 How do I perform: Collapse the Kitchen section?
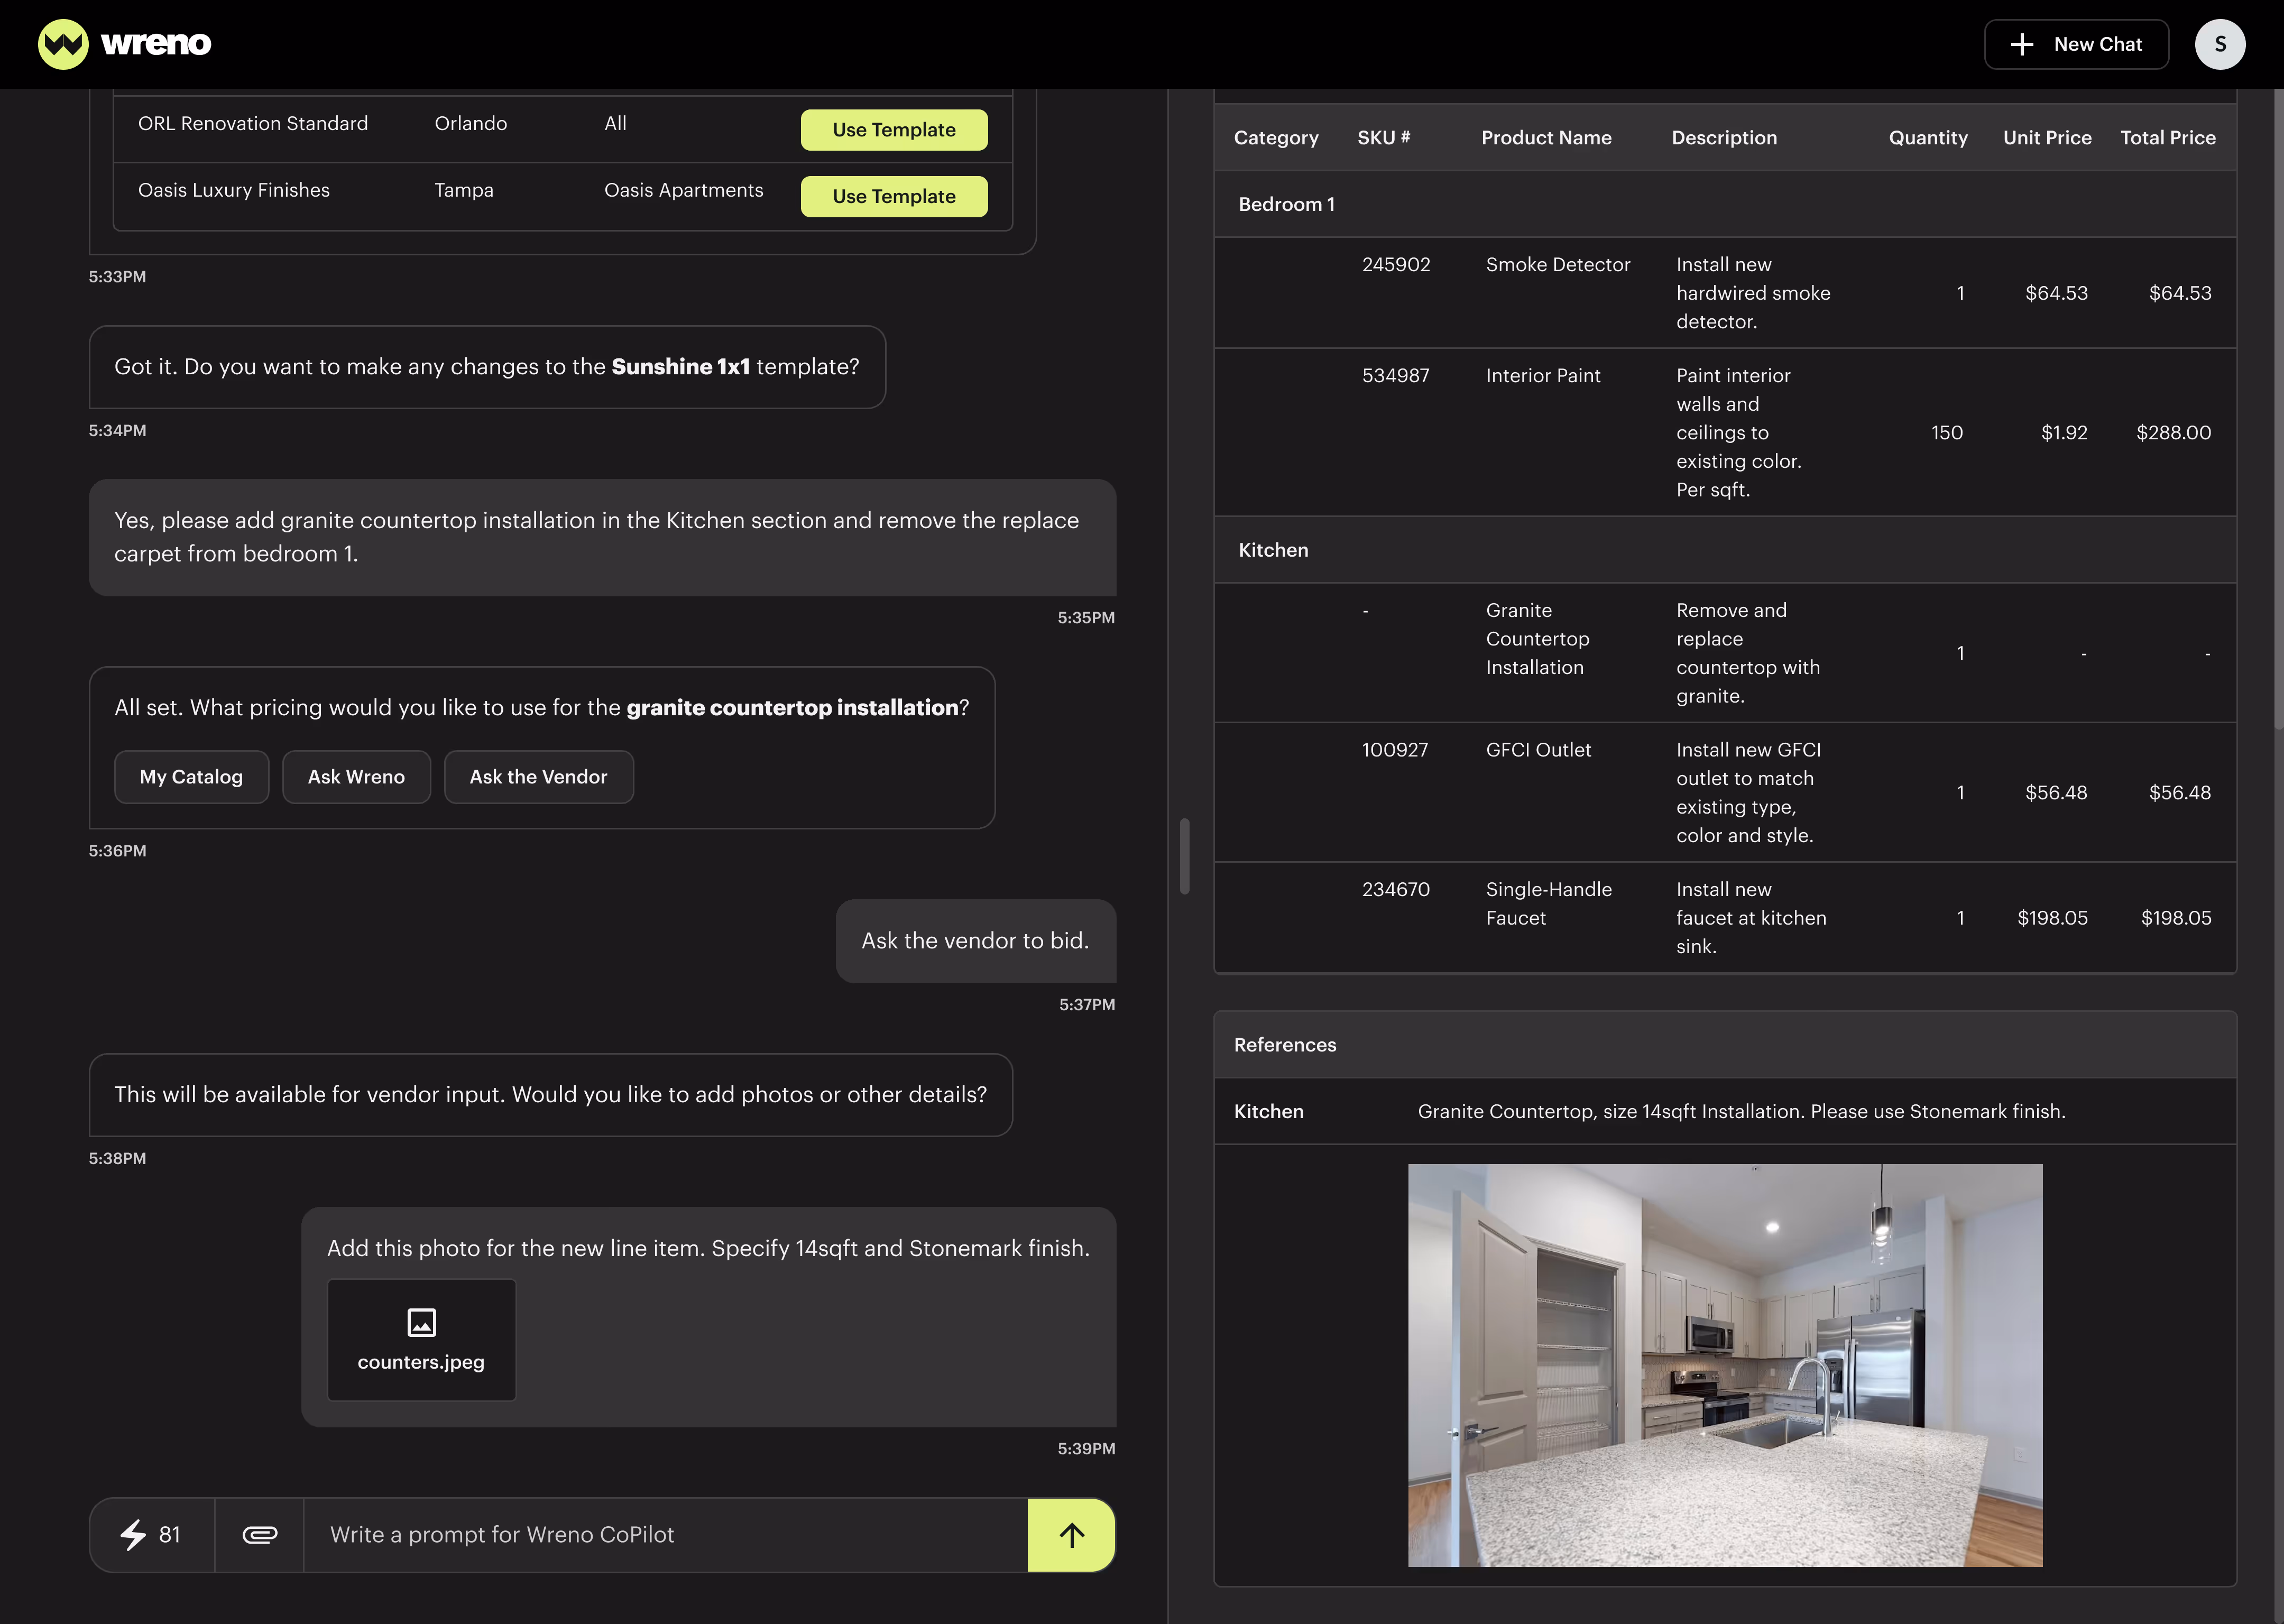1273,549
